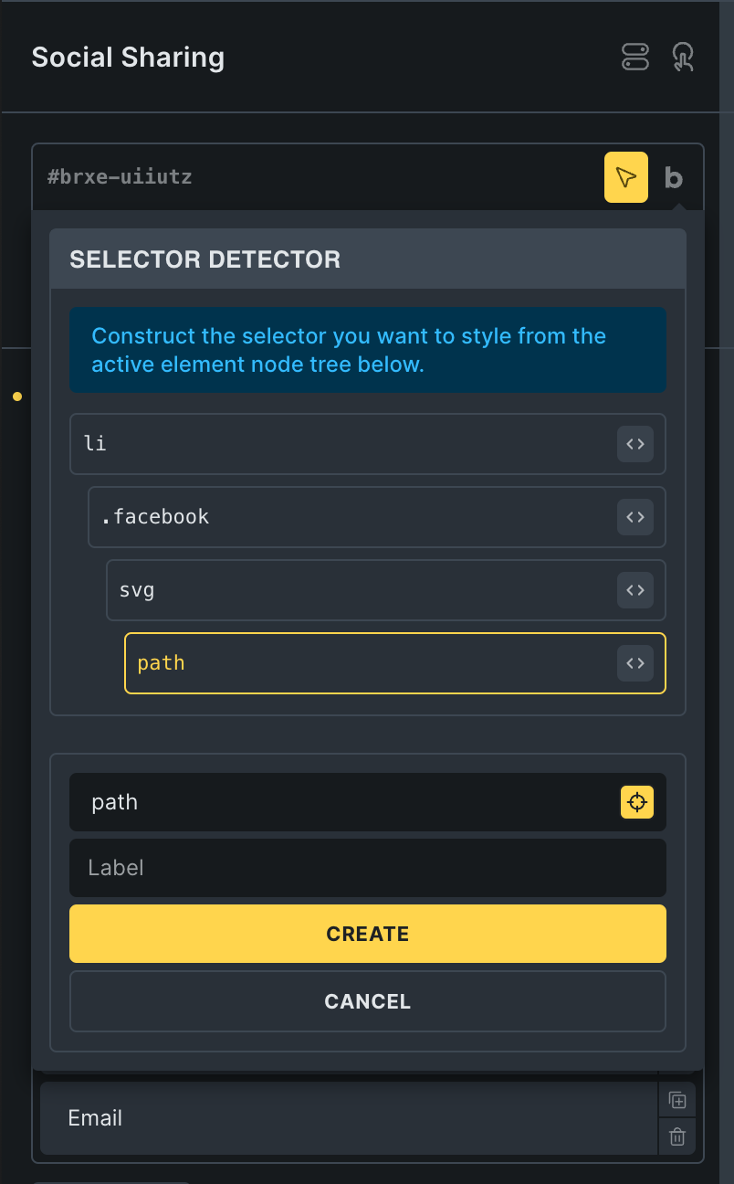This screenshot has width=734, height=1184.
Task: Select the yellow cursor selector icon
Action: pos(625,177)
